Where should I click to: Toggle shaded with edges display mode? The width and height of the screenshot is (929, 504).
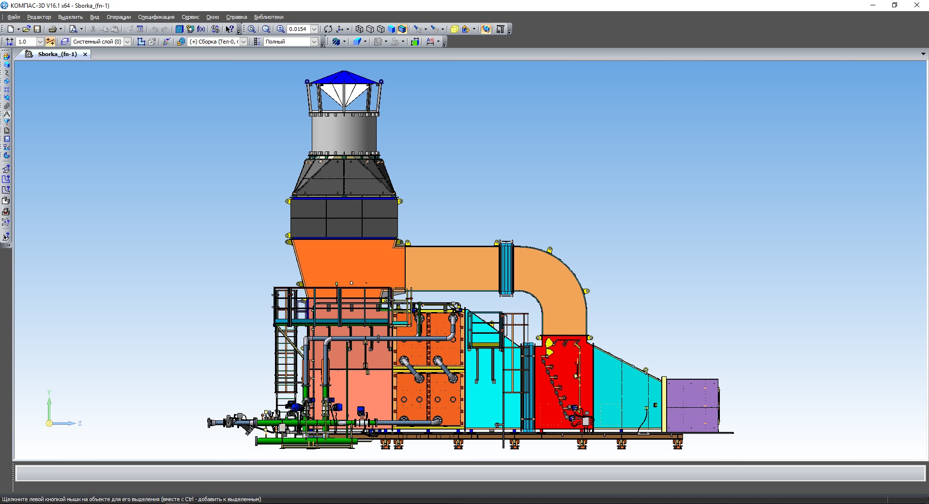pyautogui.click(x=402, y=29)
